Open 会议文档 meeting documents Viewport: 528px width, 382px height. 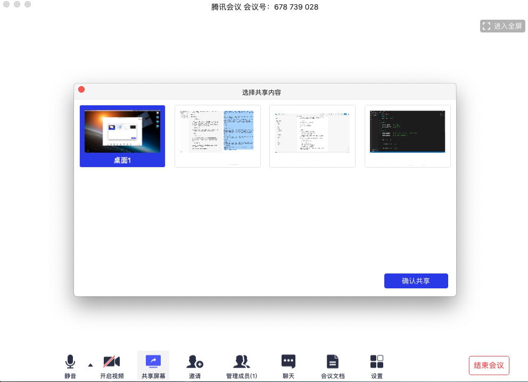pyautogui.click(x=332, y=366)
